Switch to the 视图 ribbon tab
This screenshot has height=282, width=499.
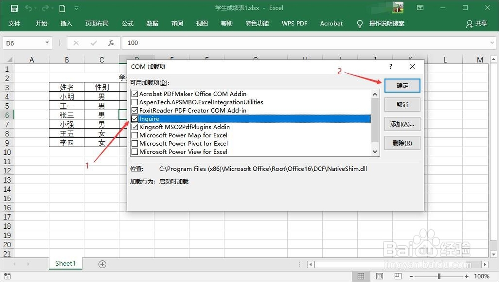202,24
